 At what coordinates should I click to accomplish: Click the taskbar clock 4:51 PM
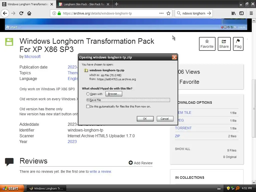(247, 188)
